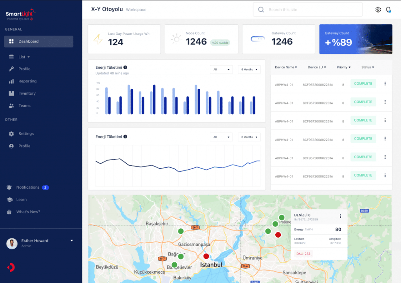This screenshot has width=401, height=283.
Task: Open three-dot menu for first device row
Action: (385, 84)
